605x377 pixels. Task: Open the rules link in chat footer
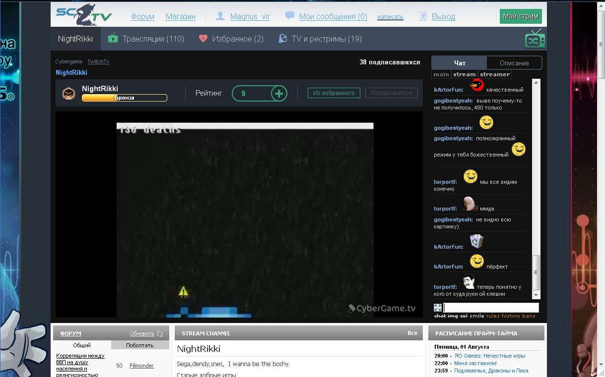point(493,316)
